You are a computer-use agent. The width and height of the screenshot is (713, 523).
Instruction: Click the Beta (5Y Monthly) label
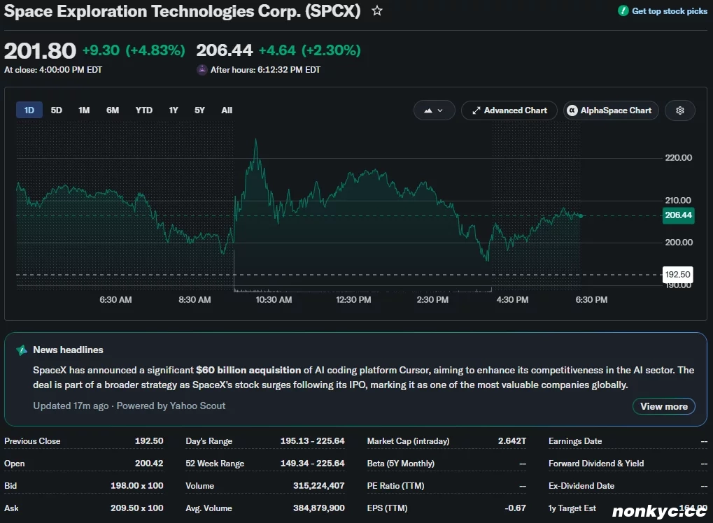click(x=401, y=464)
